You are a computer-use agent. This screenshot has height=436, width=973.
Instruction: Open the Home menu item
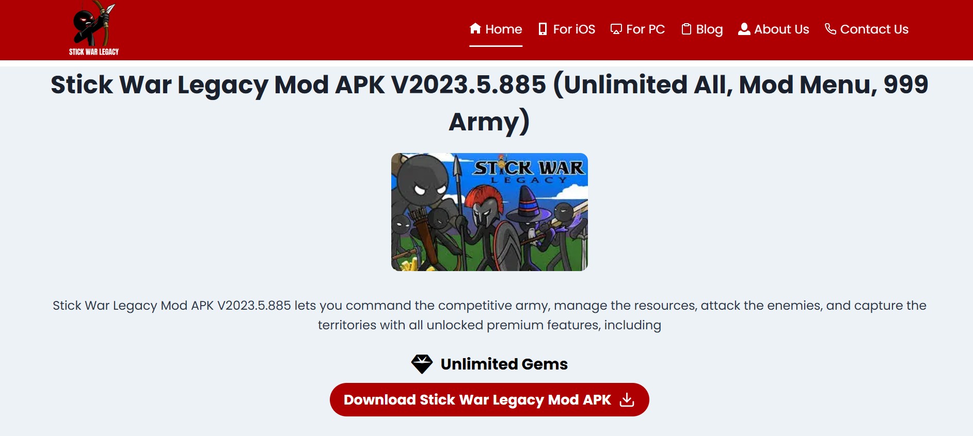(x=496, y=29)
